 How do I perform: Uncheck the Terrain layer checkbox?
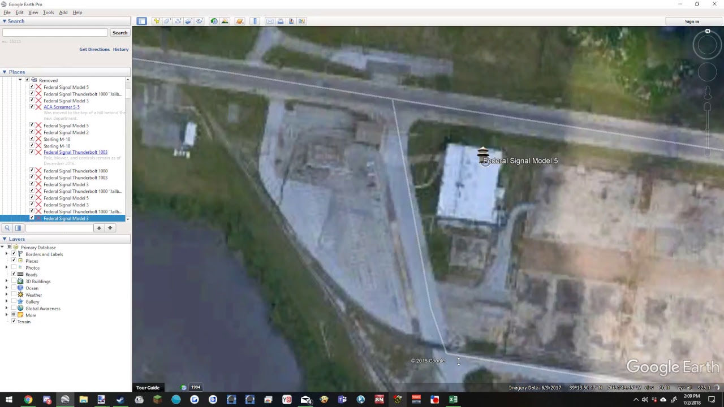click(14, 322)
